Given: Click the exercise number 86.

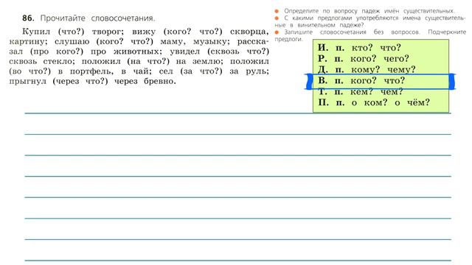Looking at the screenshot, I should pos(28,18).
